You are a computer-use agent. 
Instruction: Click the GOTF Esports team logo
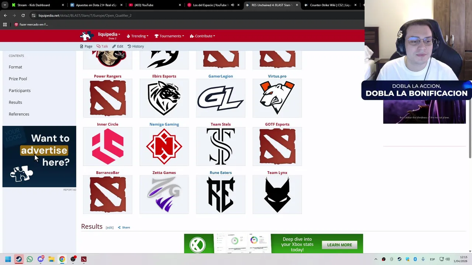pyautogui.click(x=277, y=146)
